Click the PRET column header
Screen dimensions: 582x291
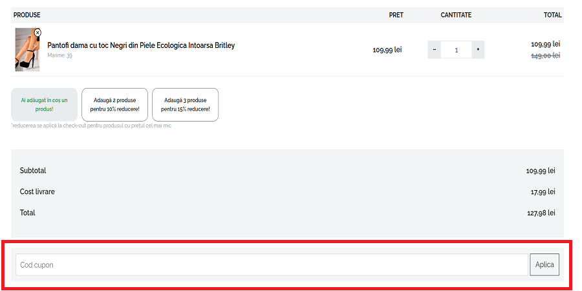pyautogui.click(x=396, y=15)
